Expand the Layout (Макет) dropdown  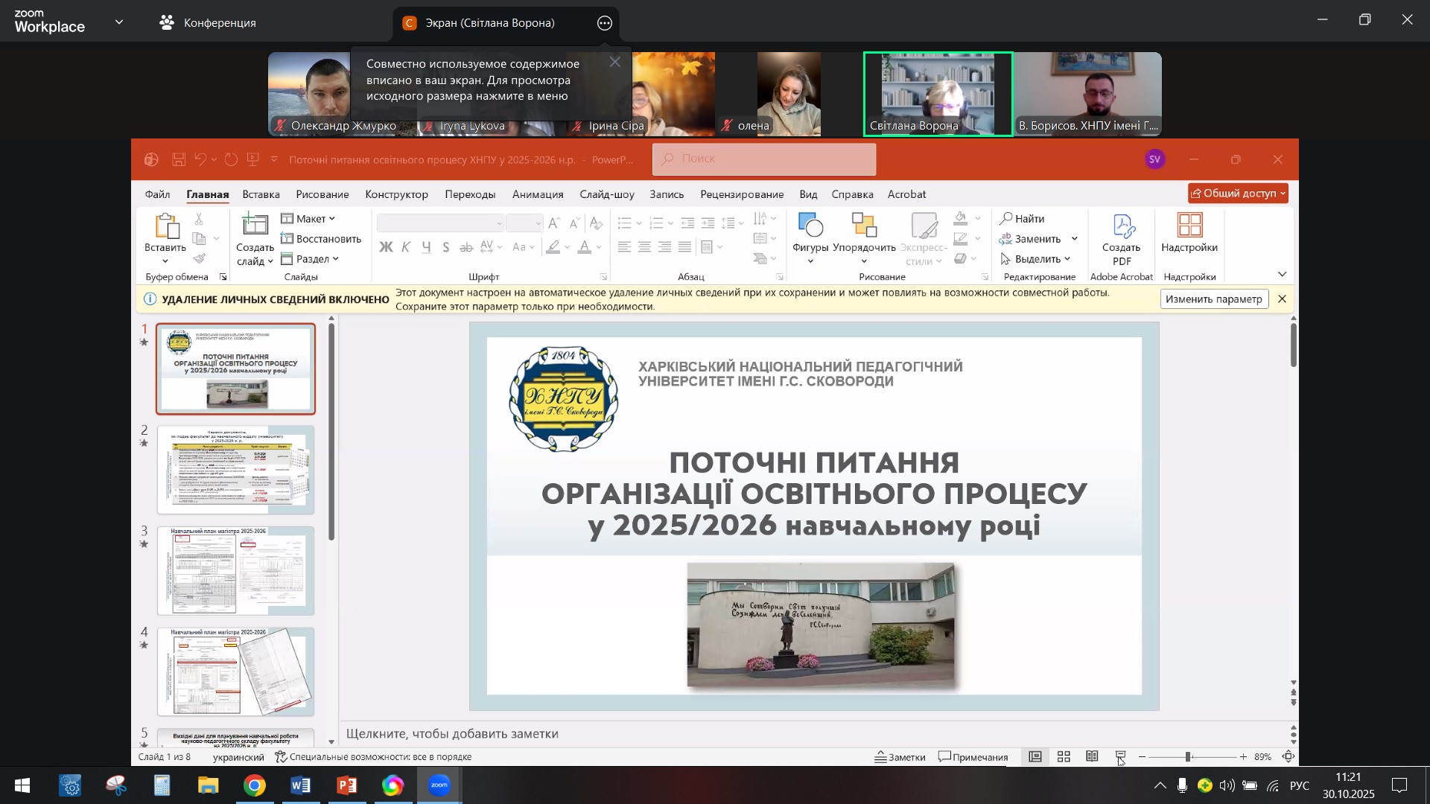(309, 219)
